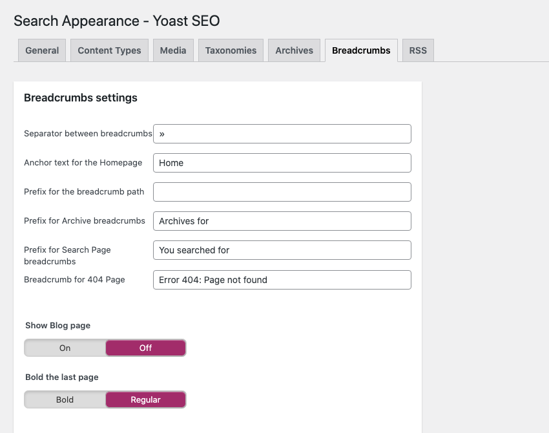Focus the Anchor text for Homepage field
Screen dimensions: 549x433
click(x=282, y=163)
